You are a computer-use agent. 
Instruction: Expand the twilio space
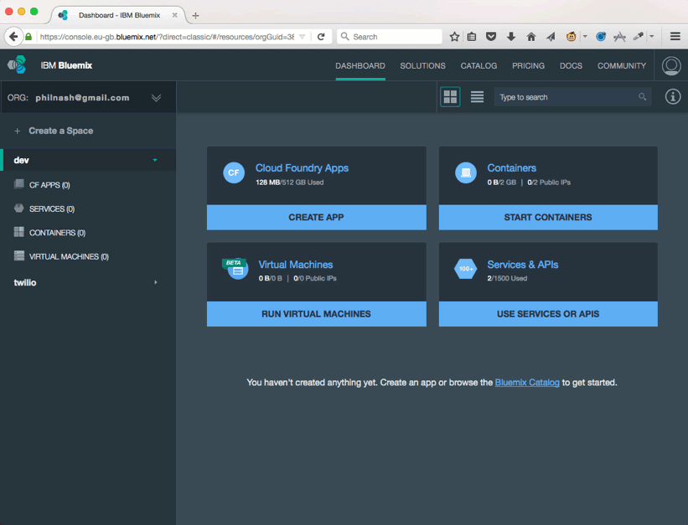pyautogui.click(x=156, y=282)
